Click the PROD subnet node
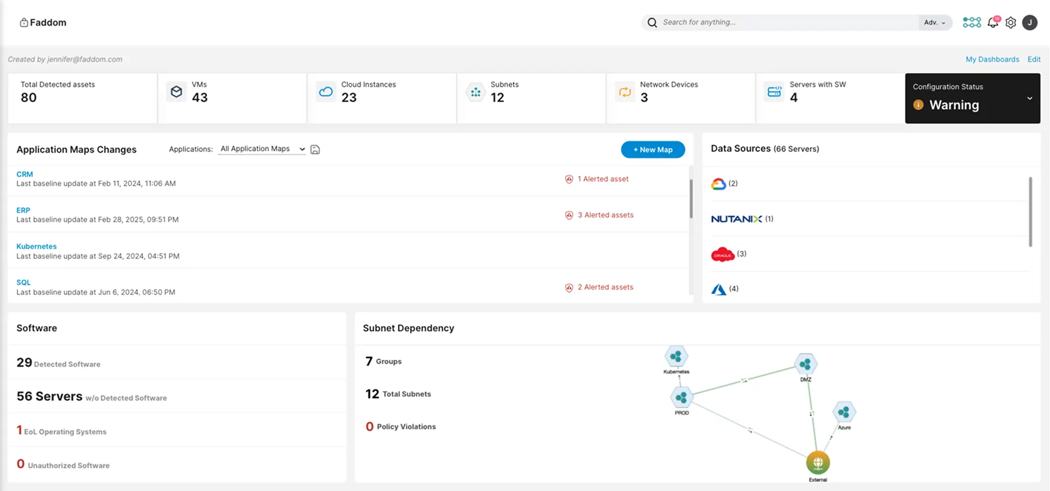Viewport: 1050px width, 491px height. 682,398
